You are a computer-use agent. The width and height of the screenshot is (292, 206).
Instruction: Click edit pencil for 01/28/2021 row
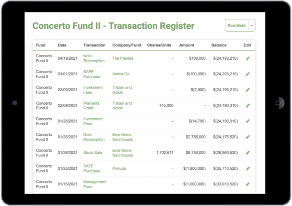[247, 121]
